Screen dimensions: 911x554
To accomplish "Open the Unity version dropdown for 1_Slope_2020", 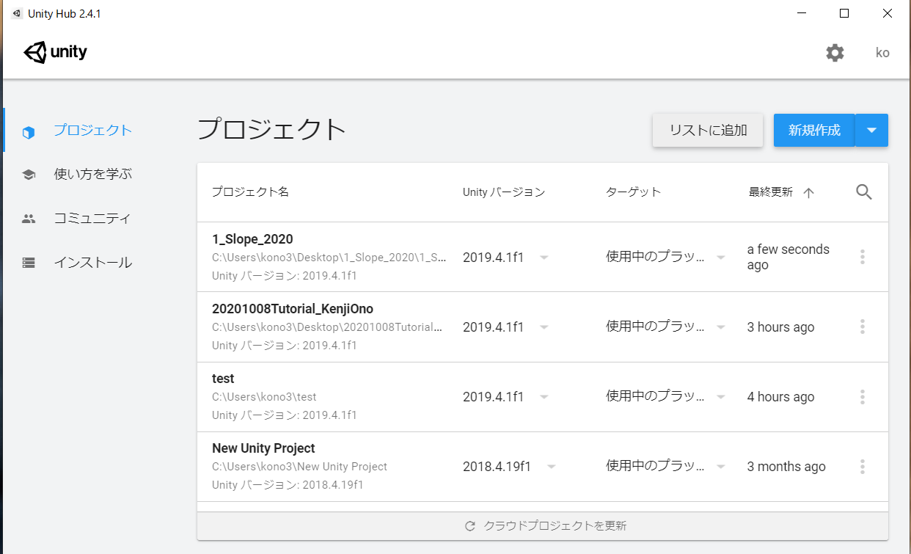I will coord(544,258).
